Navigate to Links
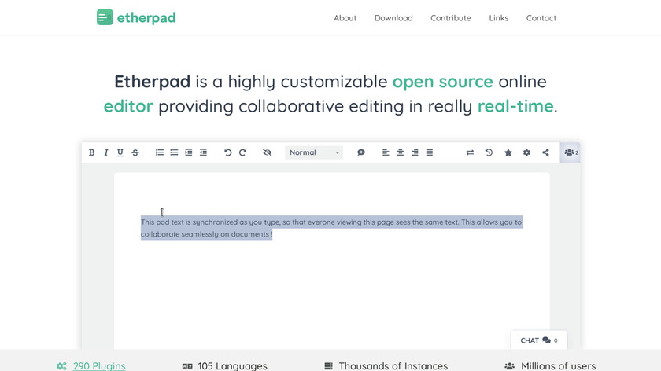Screen dimensions: 661x371 coord(499,18)
